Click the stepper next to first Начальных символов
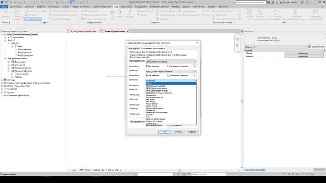The width and height of the screenshot is (326, 183). coord(195,66)
